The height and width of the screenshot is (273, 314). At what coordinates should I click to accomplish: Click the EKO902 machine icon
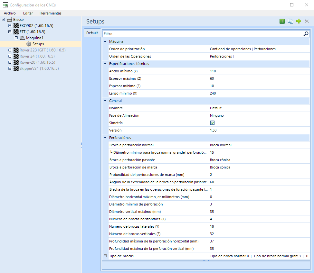(x=16, y=26)
